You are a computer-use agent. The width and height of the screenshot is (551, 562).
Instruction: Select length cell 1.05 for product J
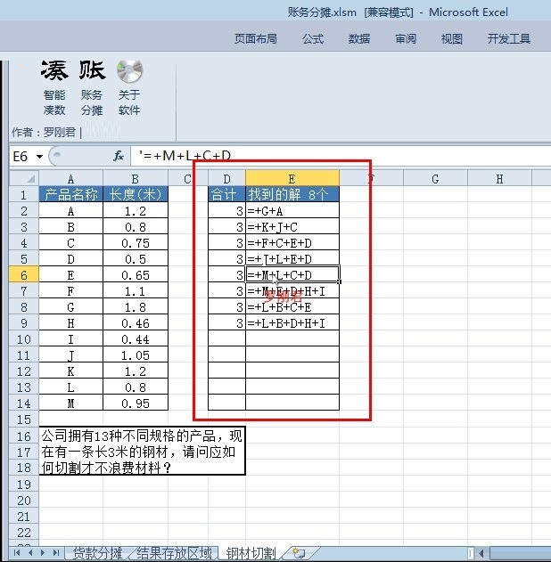click(136, 355)
